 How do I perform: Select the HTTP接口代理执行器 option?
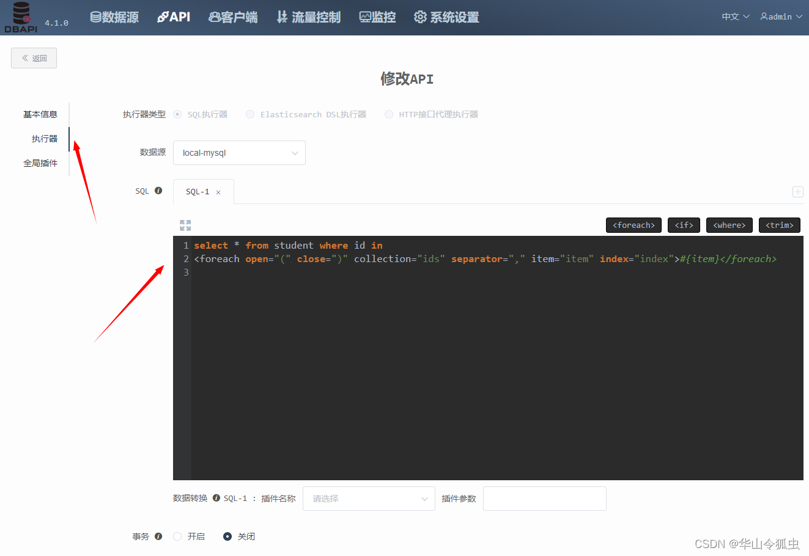click(x=390, y=114)
